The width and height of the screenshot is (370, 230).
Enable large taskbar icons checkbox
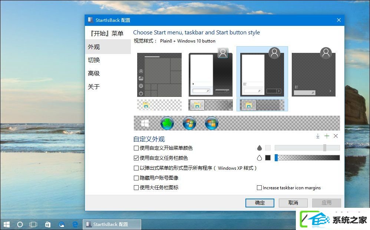[136, 187]
